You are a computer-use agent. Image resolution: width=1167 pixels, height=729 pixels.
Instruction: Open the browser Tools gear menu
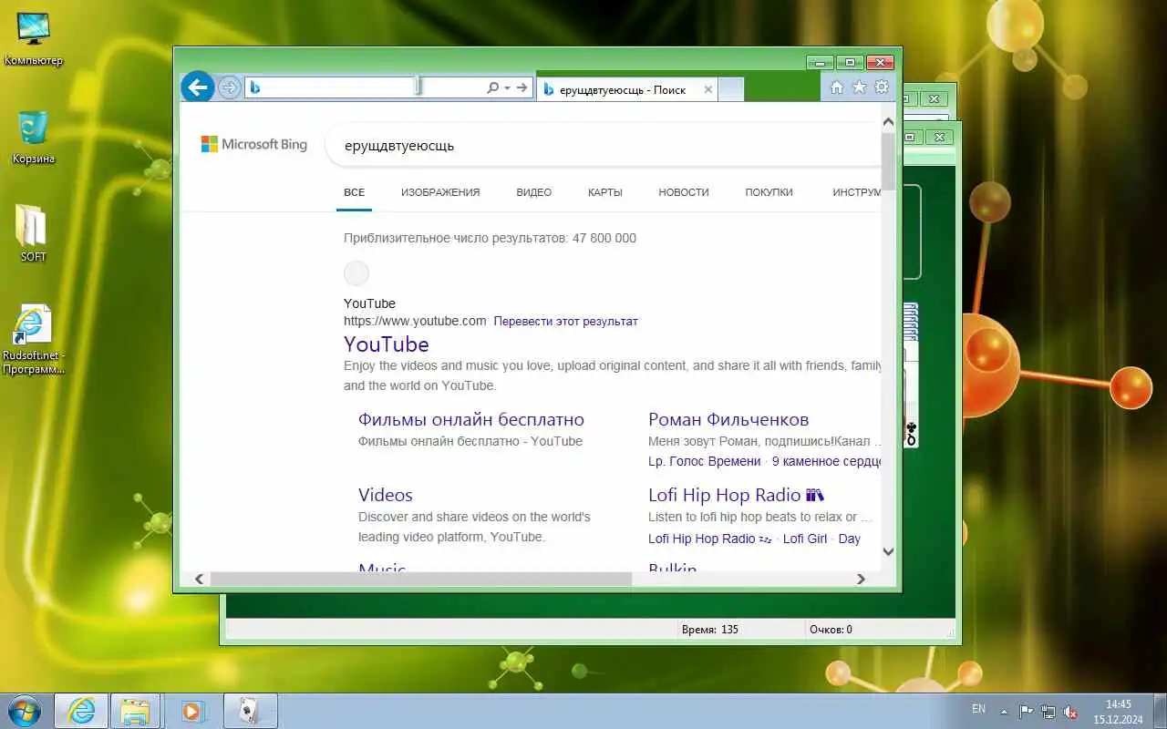882,87
